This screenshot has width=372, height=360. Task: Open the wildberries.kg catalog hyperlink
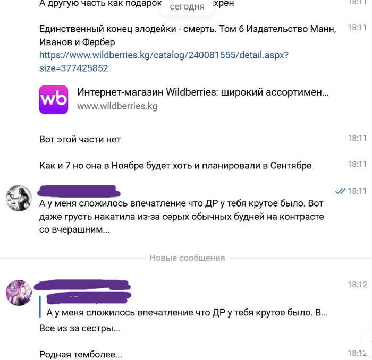click(164, 62)
